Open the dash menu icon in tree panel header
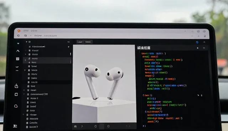Screen dimensions: 228x131 [x=68, y=42]
